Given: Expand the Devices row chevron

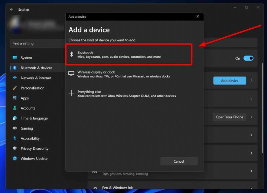Looking at the screenshot, I should tap(251, 80).
